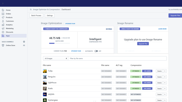182x102 pixels.
Task: Select the Products tag icon
Action: click(3, 17)
